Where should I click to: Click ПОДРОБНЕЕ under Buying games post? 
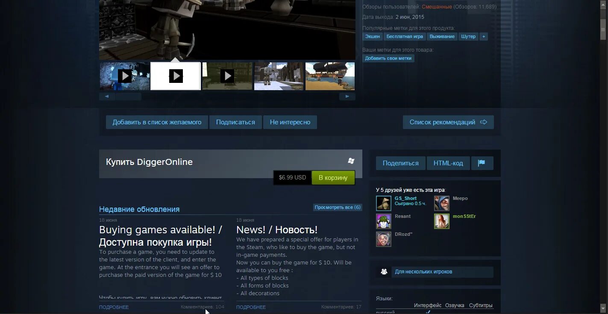(114, 307)
